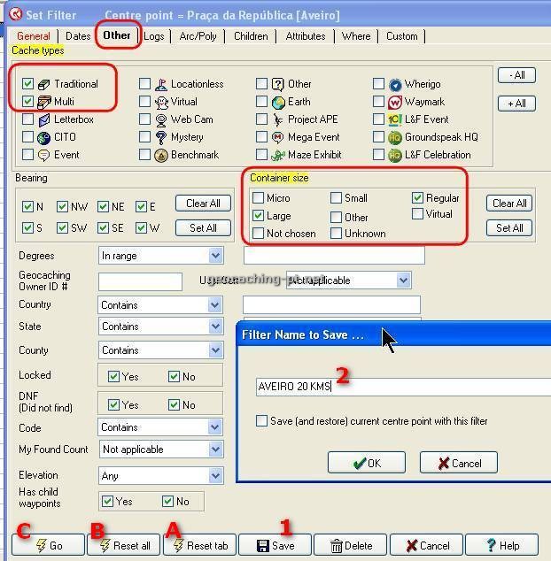Click the Wherigo cache icon
551x561 pixels.
click(x=395, y=84)
